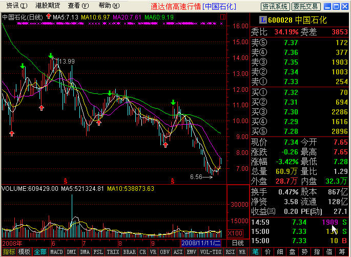The image size is (351, 257).
Task: Click the 卖③ row at 7.35
Action: pos(299,62)
